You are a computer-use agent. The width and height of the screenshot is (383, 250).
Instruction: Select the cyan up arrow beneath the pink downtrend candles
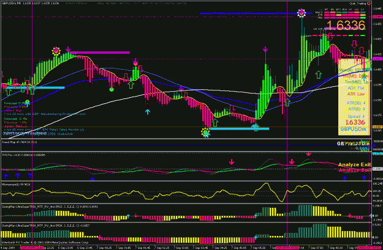click(x=147, y=112)
